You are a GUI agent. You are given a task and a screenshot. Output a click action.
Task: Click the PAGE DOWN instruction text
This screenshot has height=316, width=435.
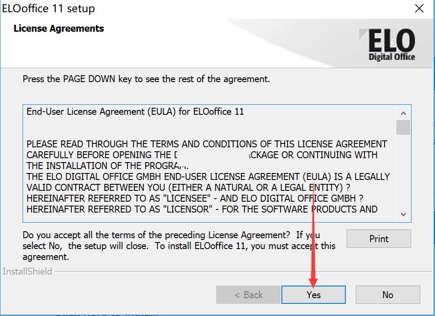(x=146, y=80)
